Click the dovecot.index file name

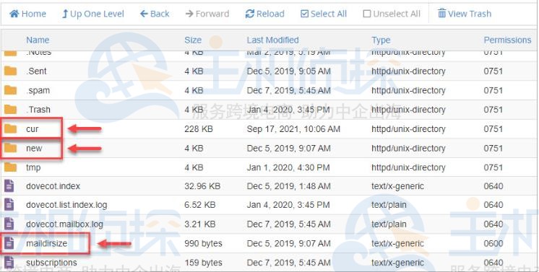pos(53,186)
